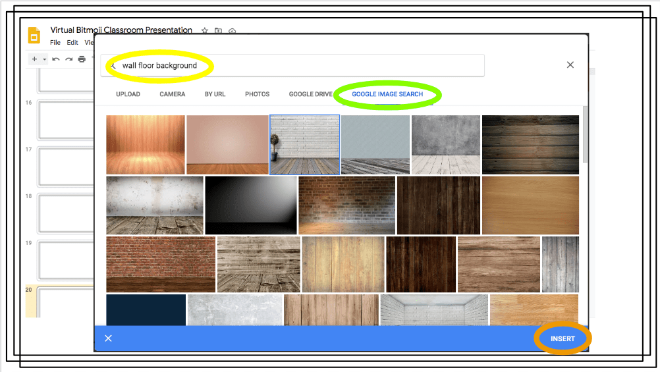Click the move to folder icon
The width and height of the screenshot is (660, 372).
coord(219,31)
